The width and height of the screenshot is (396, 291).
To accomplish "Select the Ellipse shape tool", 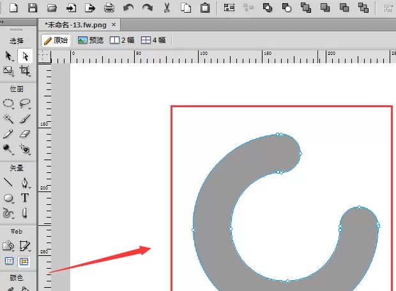I will point(8,198).
